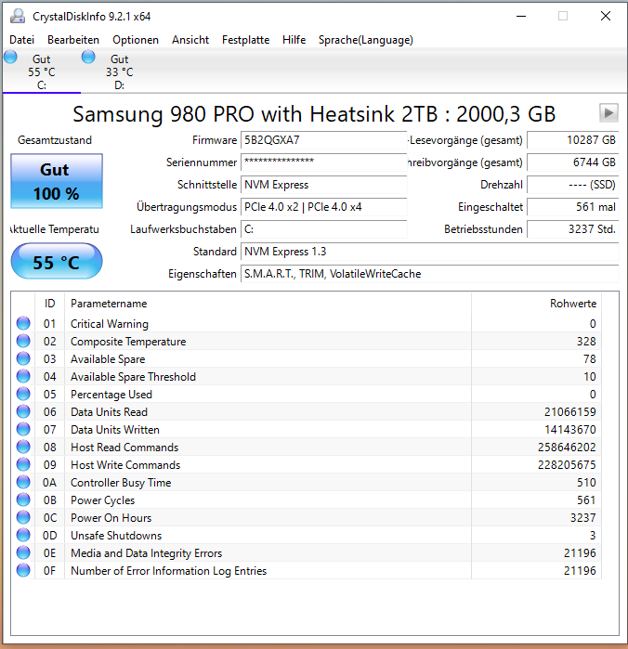The height and width of the screenshot is (649, 628).
Task: Click the blue orb for Power Cycles
Action: point(23,500)
